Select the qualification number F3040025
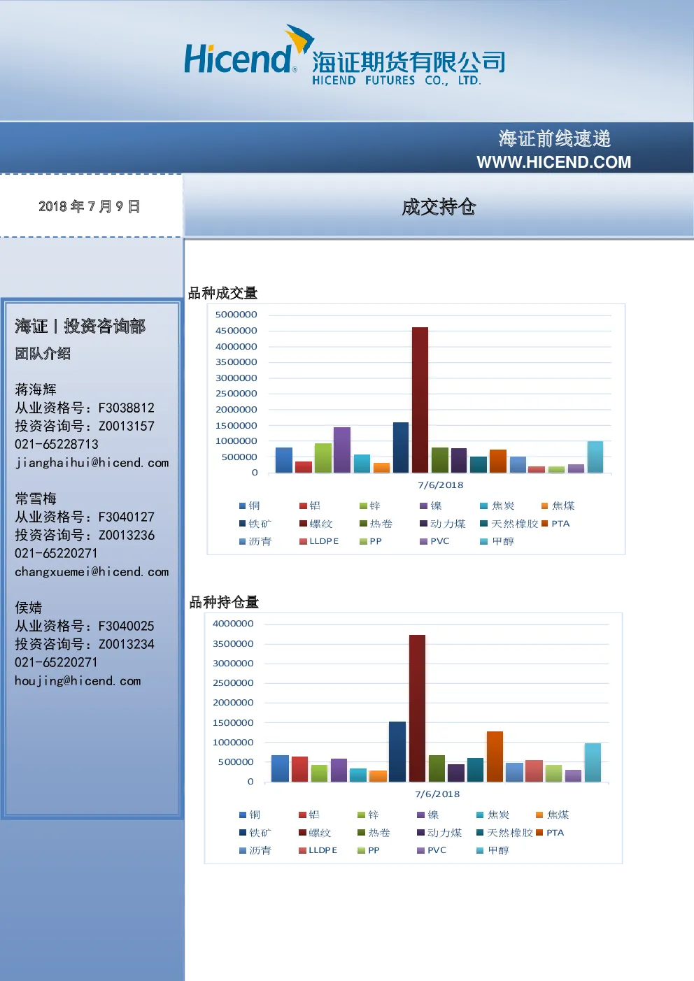This screenshot has width=694, height=981. click(x=127, y=626)
